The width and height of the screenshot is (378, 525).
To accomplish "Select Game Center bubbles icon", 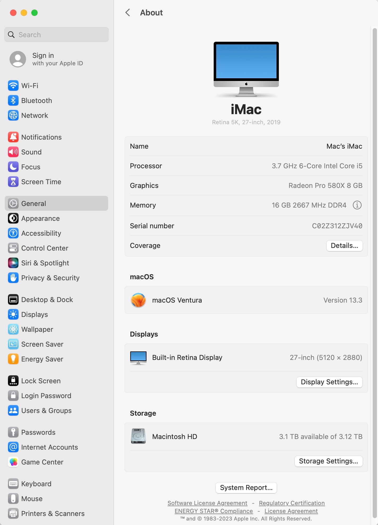I will coord(13,462).
